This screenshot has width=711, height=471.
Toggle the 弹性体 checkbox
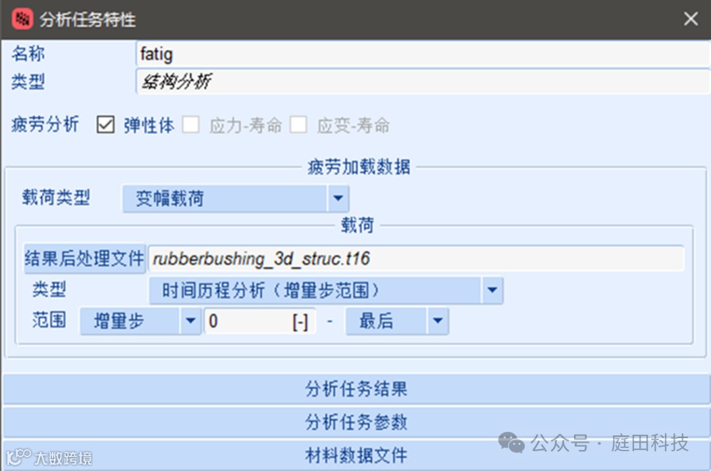coord(105,125)
